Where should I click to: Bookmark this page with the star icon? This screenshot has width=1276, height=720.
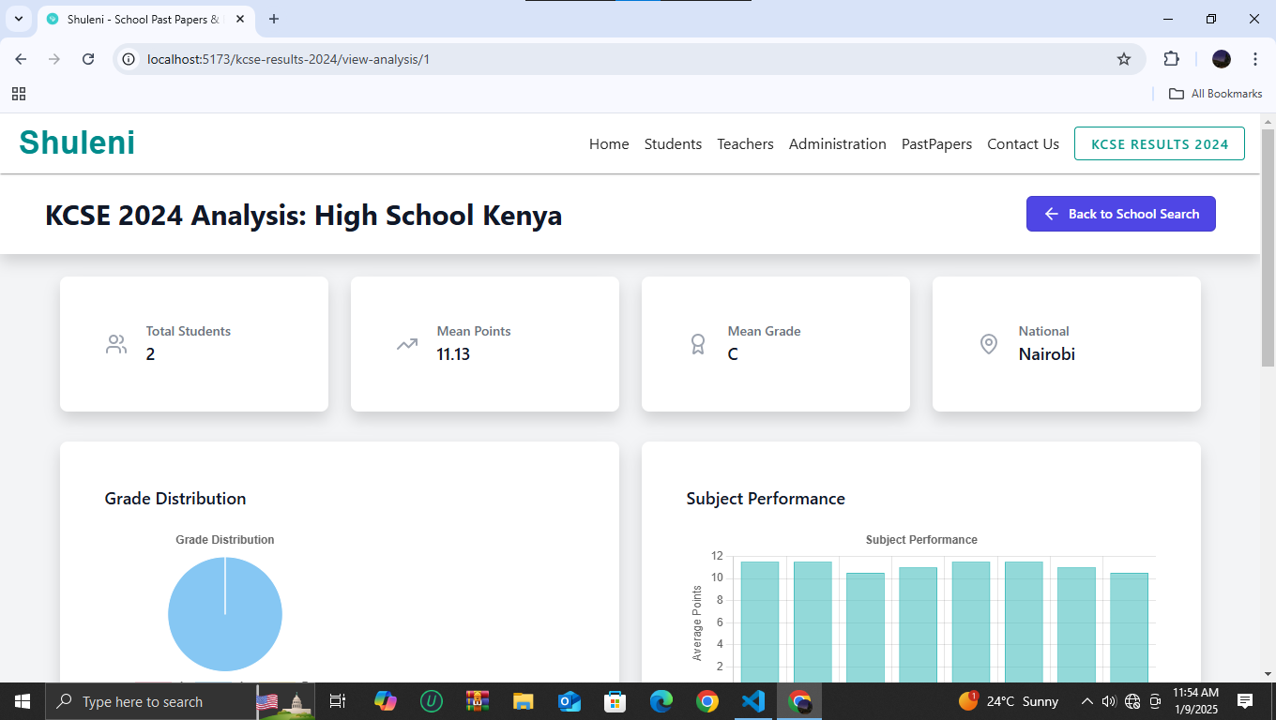click(x=1124, y=59)
